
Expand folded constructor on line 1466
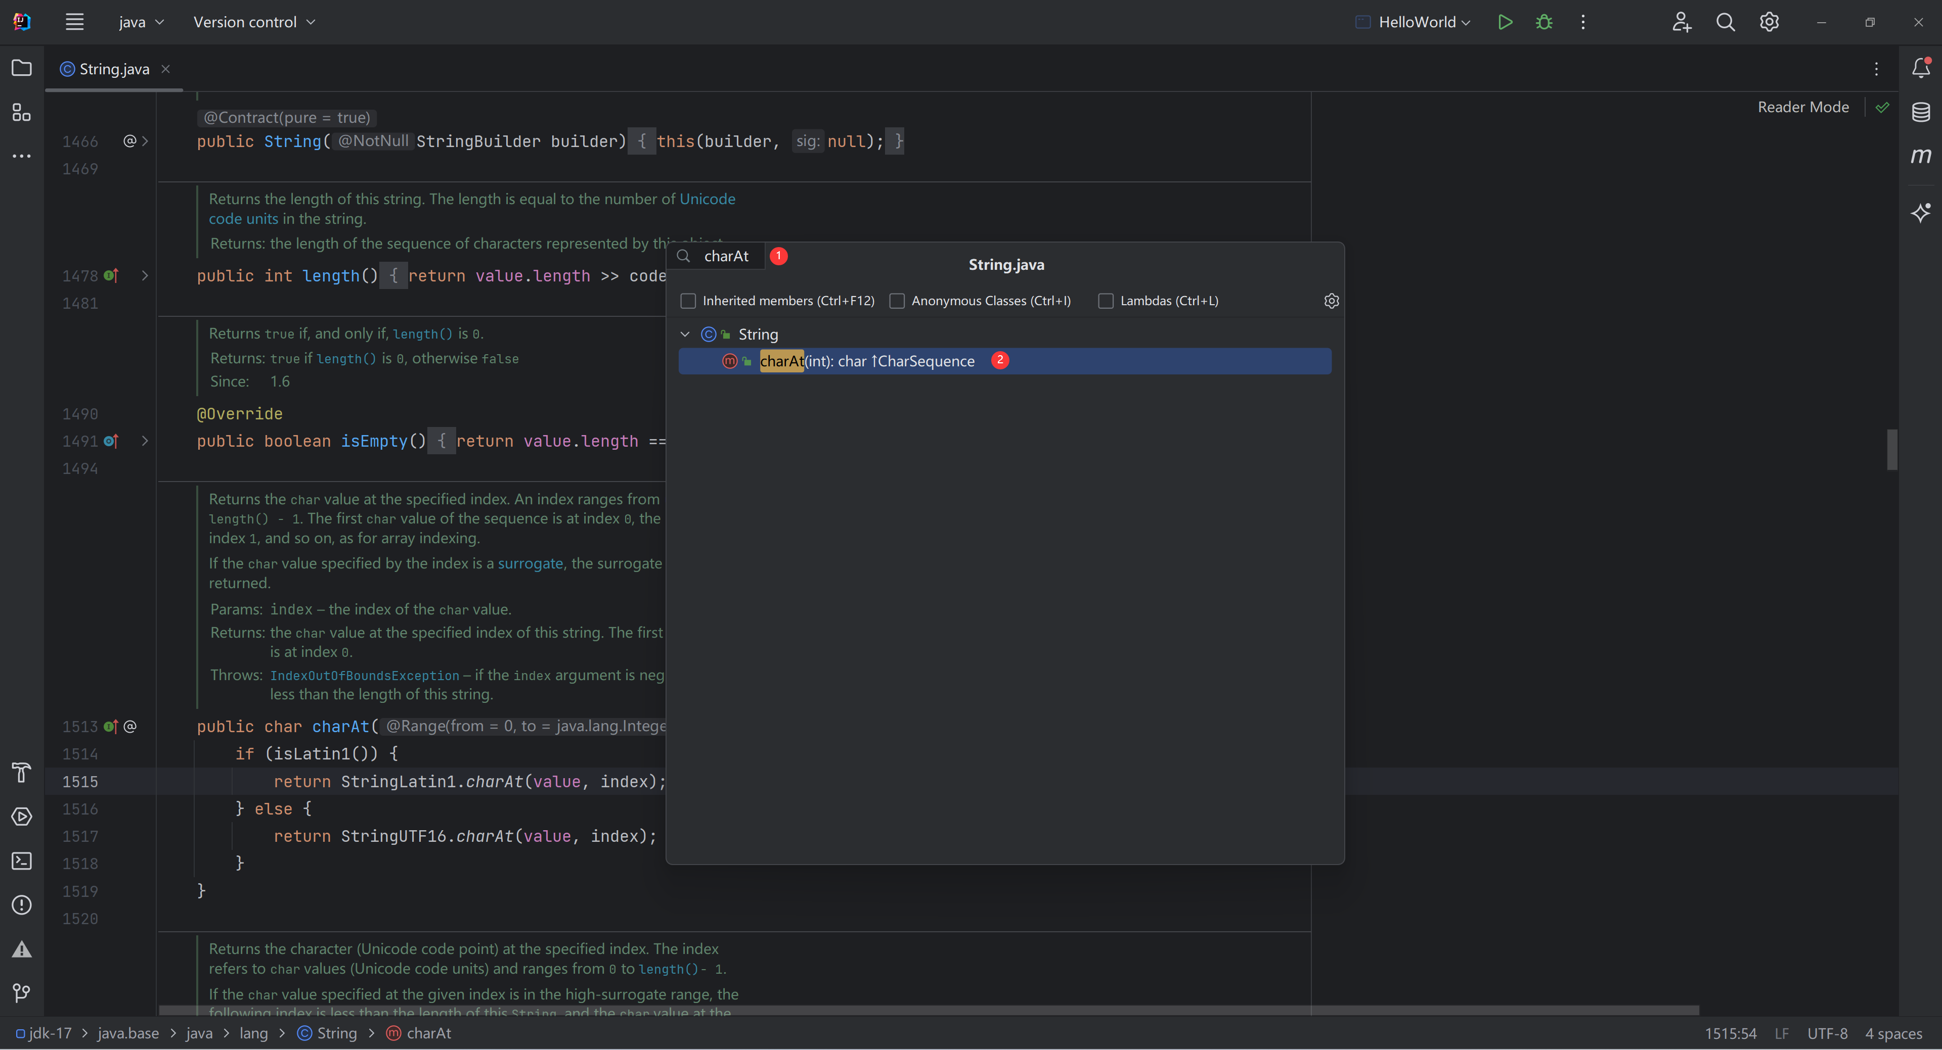click(x=145, y=141)
